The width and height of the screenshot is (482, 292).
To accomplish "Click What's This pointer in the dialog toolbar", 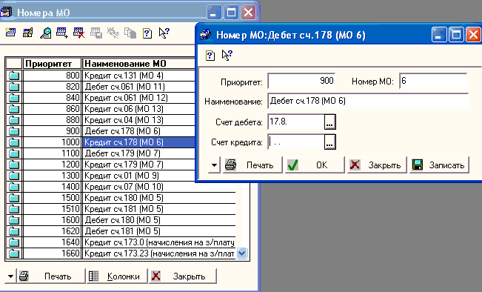I will pyautogui.click(x=227, y=56).
